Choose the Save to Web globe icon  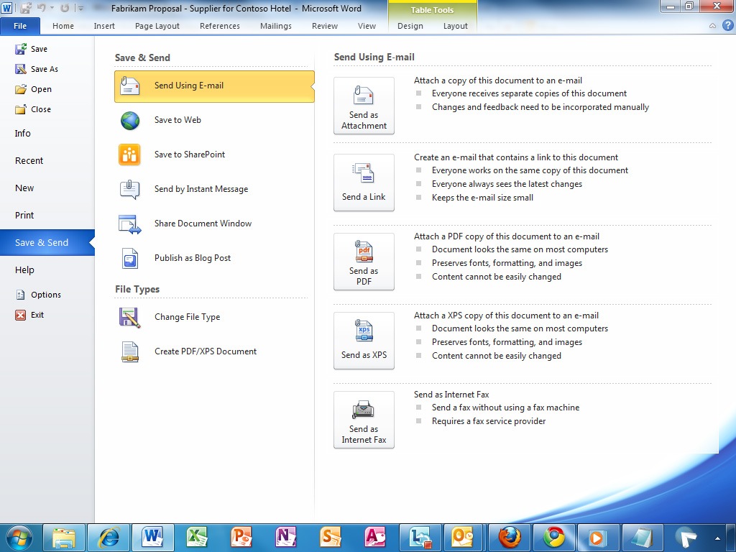click(x=130, y=121)
